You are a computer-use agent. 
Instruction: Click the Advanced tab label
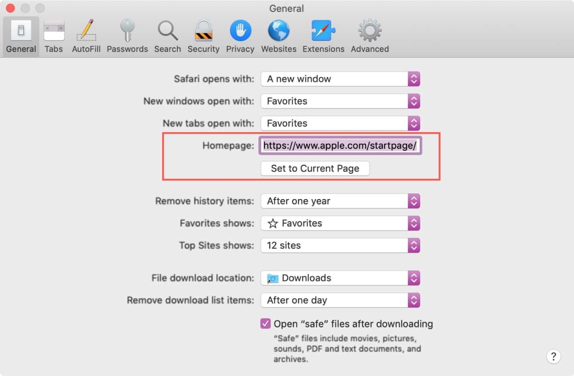tap(370, 49)
